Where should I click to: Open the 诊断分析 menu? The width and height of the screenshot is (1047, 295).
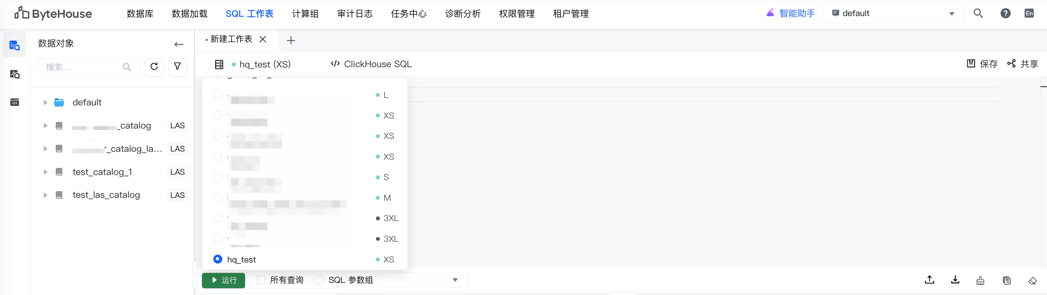tap(463, 14)
